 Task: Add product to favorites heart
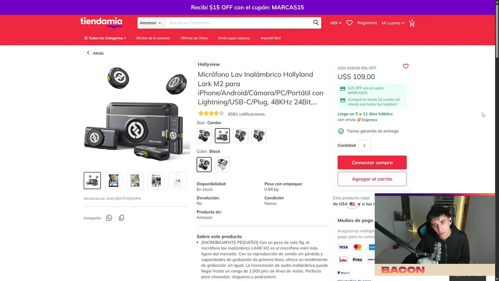pos(405,66)
